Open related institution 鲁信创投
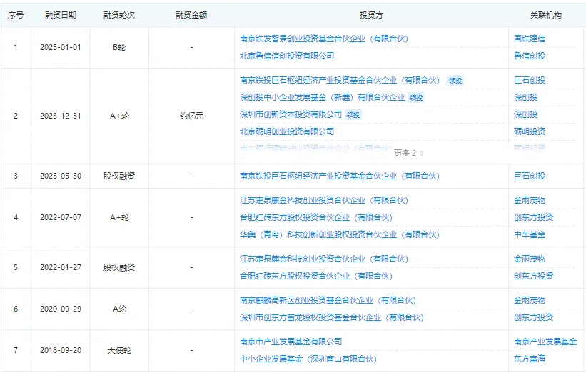 (530, 56)
